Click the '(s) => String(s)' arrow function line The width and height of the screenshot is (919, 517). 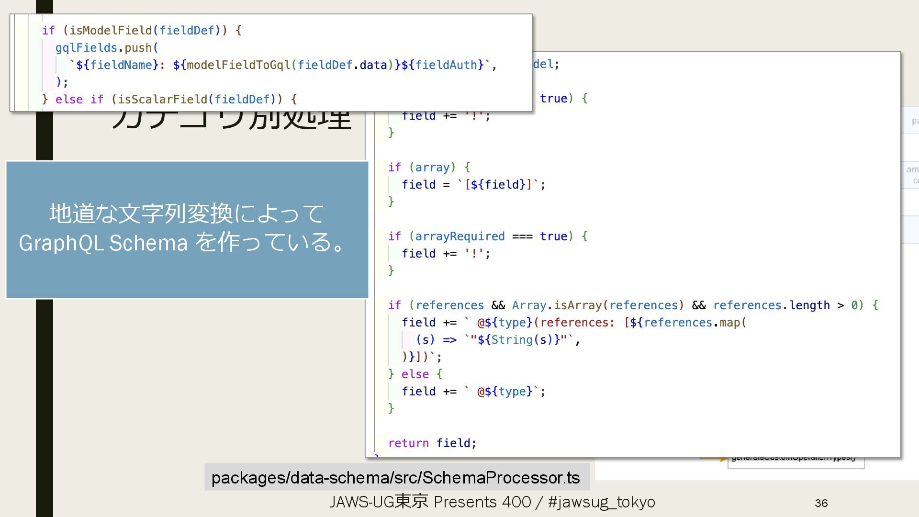pos(498,339)
